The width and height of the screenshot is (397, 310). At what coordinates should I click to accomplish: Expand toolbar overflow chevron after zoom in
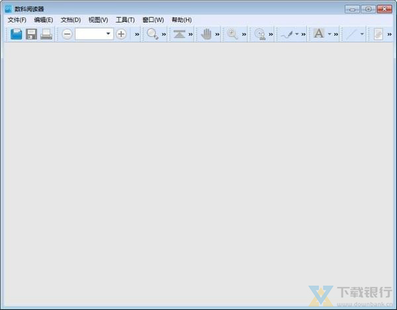[137, 34]
